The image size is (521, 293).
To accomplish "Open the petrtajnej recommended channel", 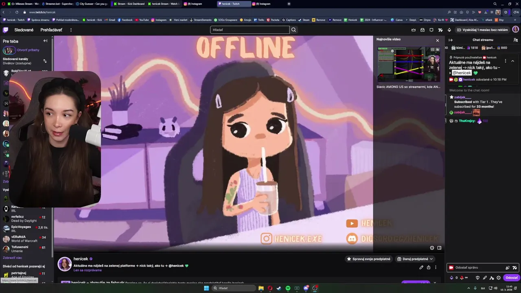I will 26,275.
